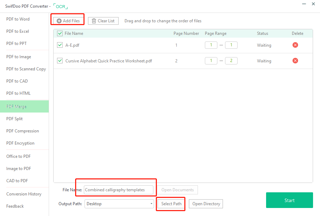Viewport: 320px width, 216px height.
Task: Select PDF to HTML in the sidebar
Action: (18, 93)
